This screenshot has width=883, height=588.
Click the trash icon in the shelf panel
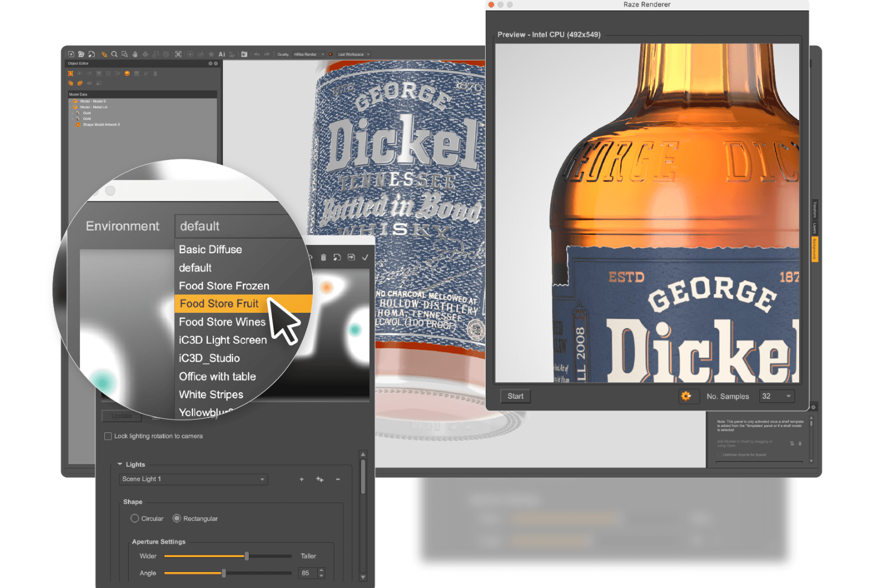point(800,443)
